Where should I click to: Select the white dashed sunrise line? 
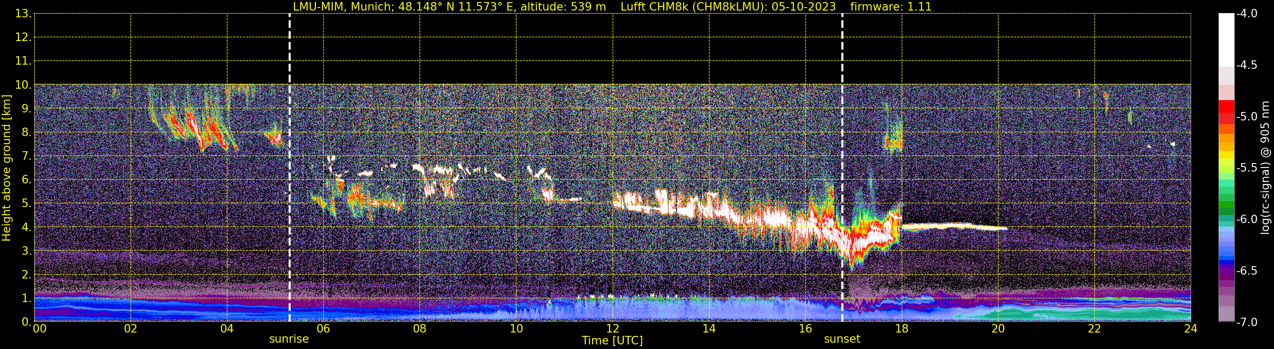[289, 168]
